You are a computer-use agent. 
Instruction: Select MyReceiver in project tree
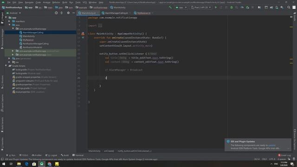[28, 40]
